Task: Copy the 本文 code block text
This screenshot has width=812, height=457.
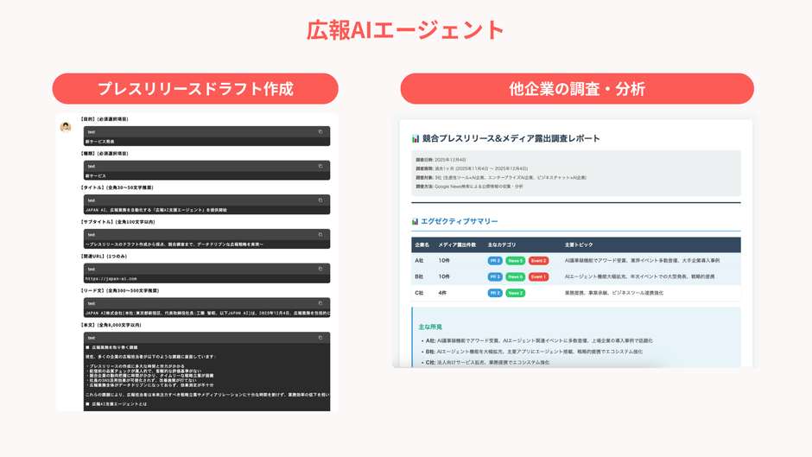Action: (x=320, y=338)
